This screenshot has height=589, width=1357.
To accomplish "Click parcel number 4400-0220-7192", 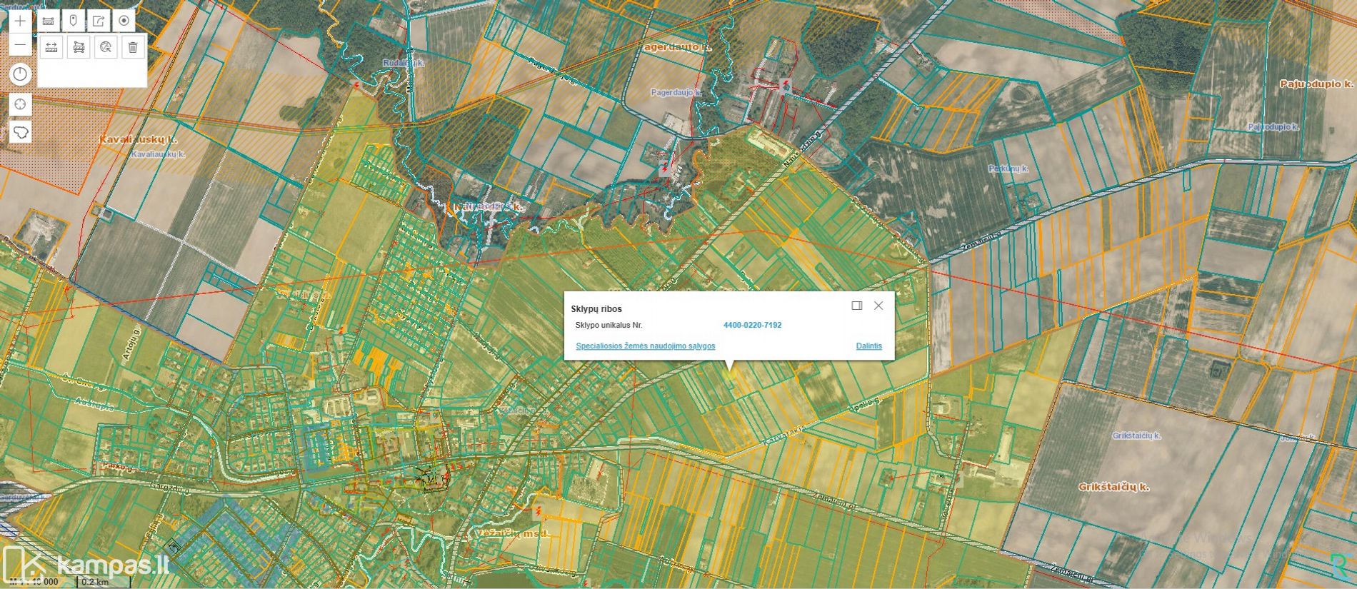I will point(752,326).
